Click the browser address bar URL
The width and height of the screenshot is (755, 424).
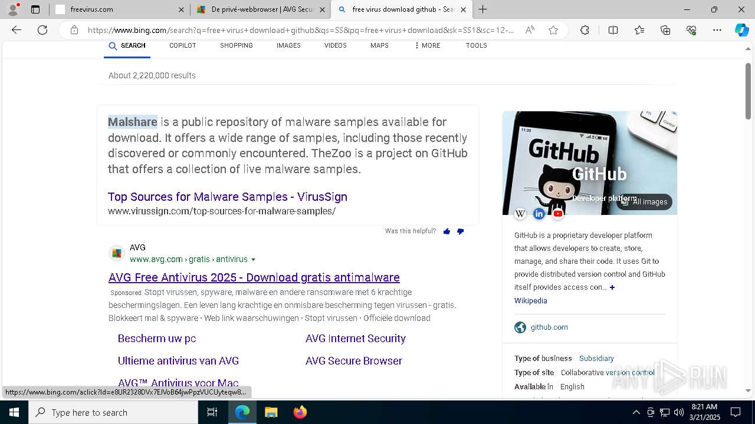[301, 30]
